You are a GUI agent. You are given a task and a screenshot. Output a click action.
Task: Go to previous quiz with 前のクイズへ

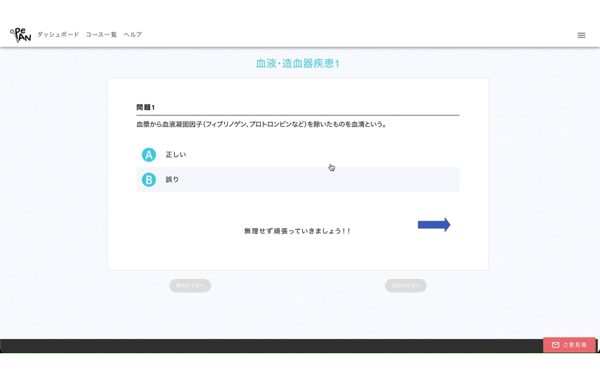coord(190,286)
